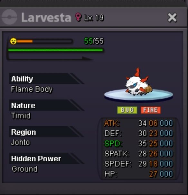Click the 55/55 HP counter

click(94, 41)
